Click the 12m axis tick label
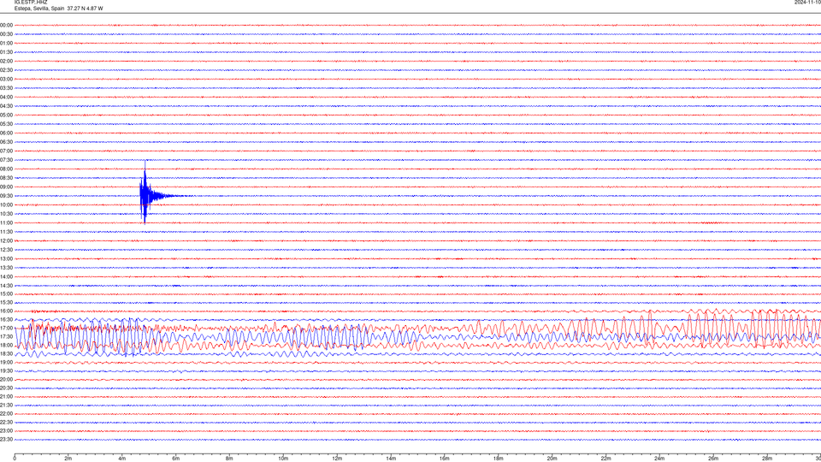Viewport: 821px width, 462px height. [337, 459]
